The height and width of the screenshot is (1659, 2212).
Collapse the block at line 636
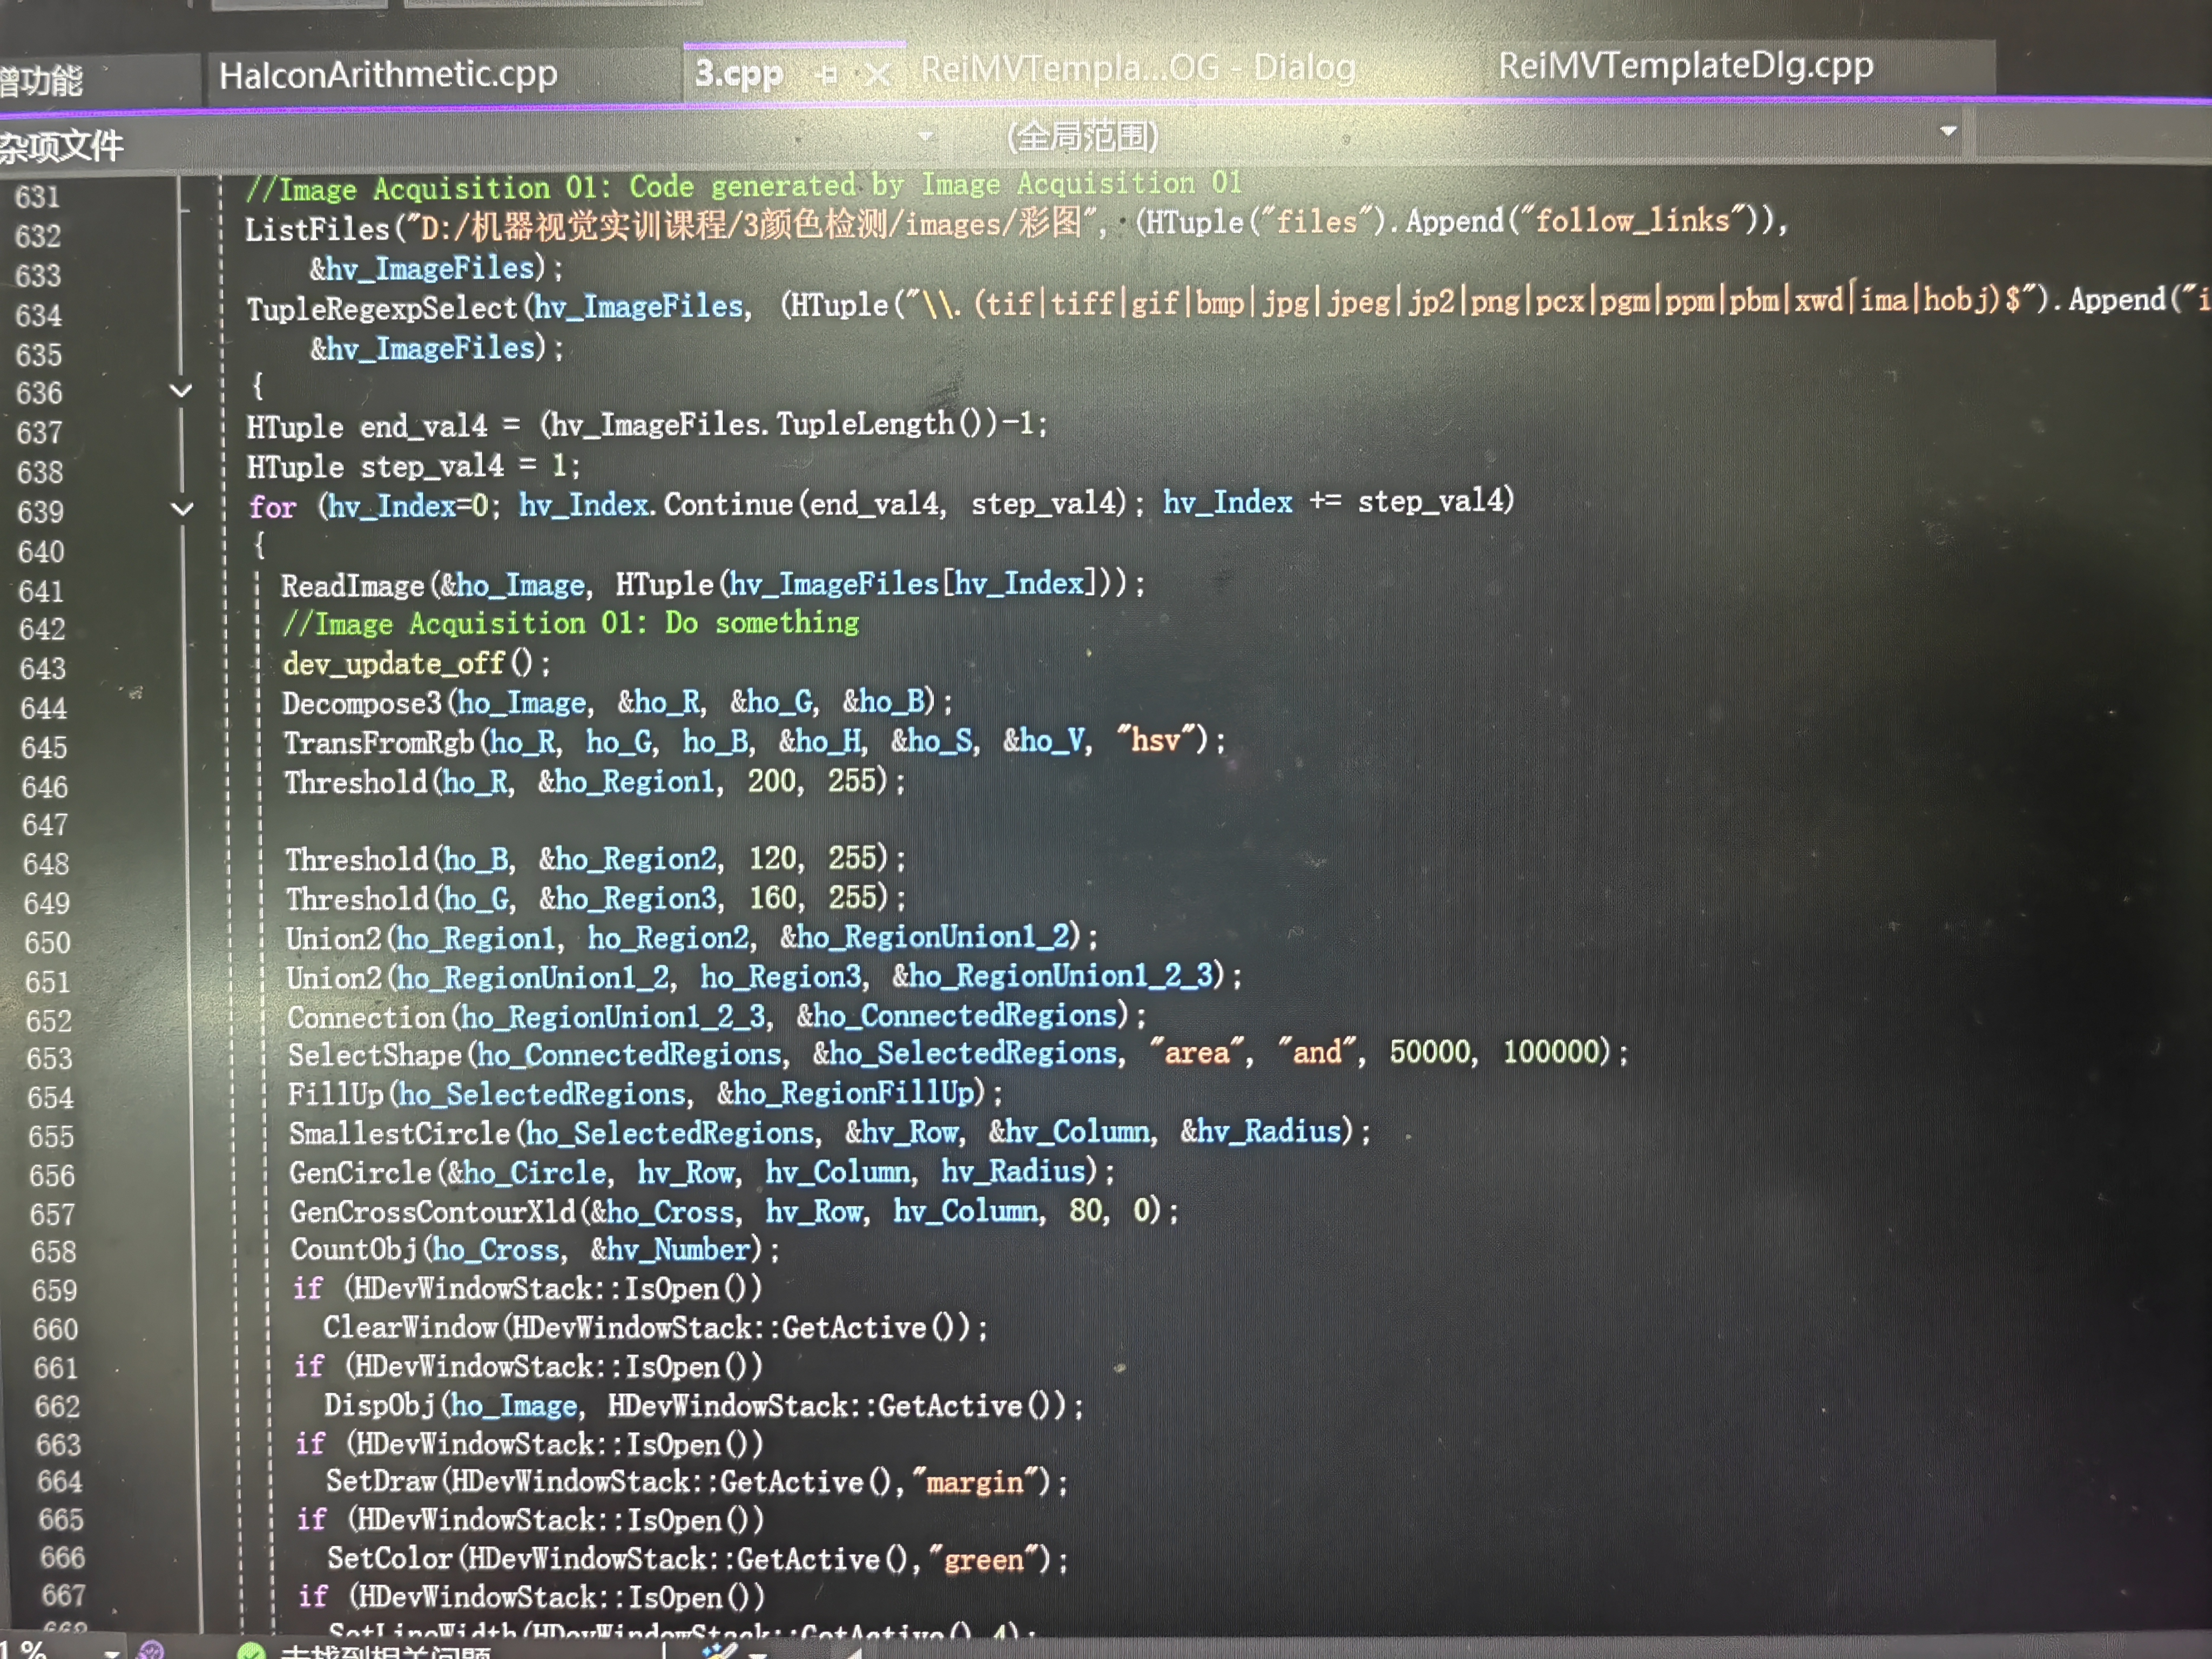181,390
